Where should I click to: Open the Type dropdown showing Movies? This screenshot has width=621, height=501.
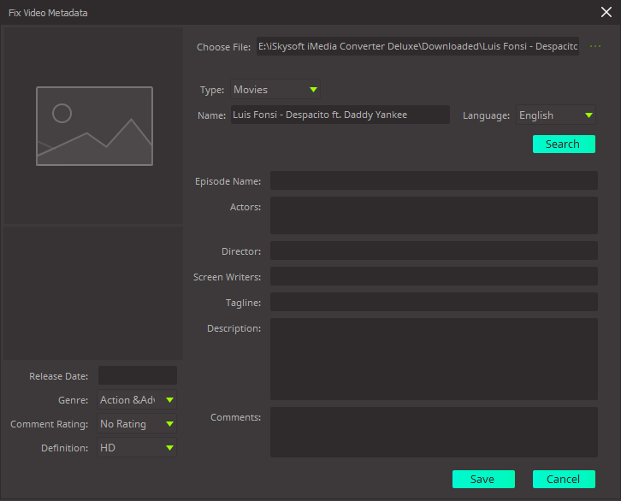(x=275, y=90)
